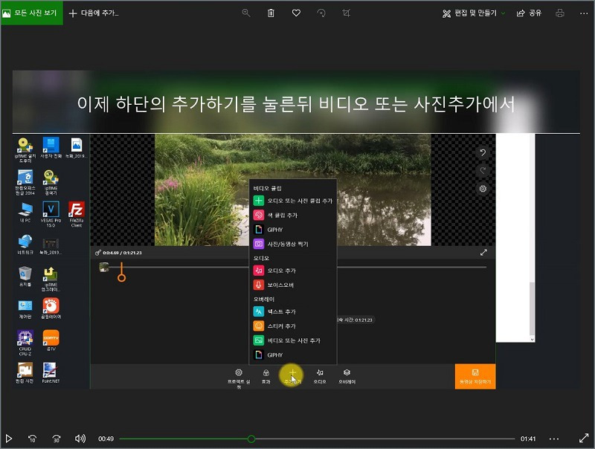Open the 내 PC desktop icon
This screenshot has width=595, height=449.
pyautogui.click(x=25, y=213)
